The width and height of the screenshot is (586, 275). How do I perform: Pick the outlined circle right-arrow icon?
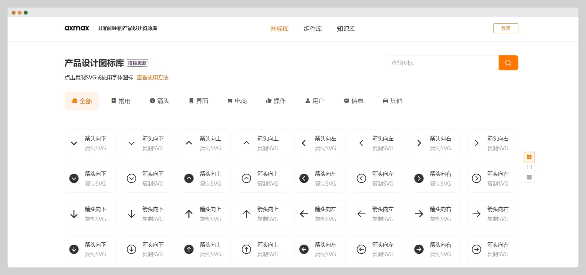(476, 249)
